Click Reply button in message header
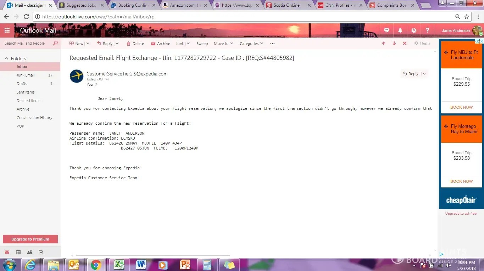The height and width of the screenshot is (271, 484). [411, 74]
